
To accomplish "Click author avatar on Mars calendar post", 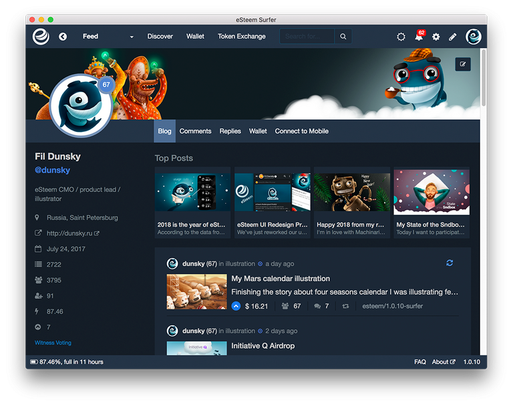I will tap(172, 263).
